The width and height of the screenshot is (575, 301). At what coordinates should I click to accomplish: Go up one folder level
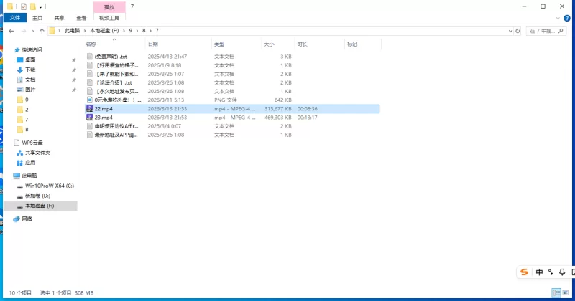pyautogui.click(x=42, y=31)
